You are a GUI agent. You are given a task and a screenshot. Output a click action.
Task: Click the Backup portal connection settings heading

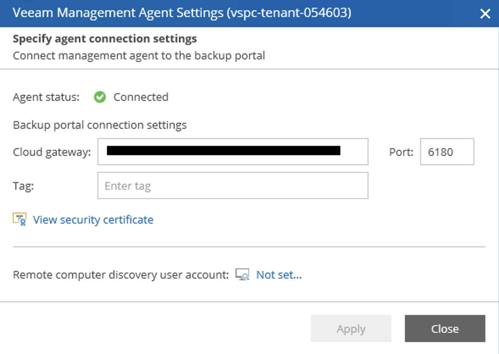[99, 124]
